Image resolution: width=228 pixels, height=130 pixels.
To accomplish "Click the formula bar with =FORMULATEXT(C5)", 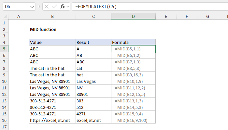I will click(x=150, y=6).
